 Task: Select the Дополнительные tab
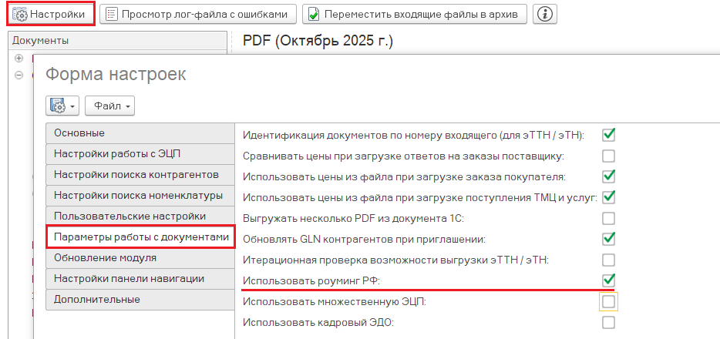tap(139, 299)
